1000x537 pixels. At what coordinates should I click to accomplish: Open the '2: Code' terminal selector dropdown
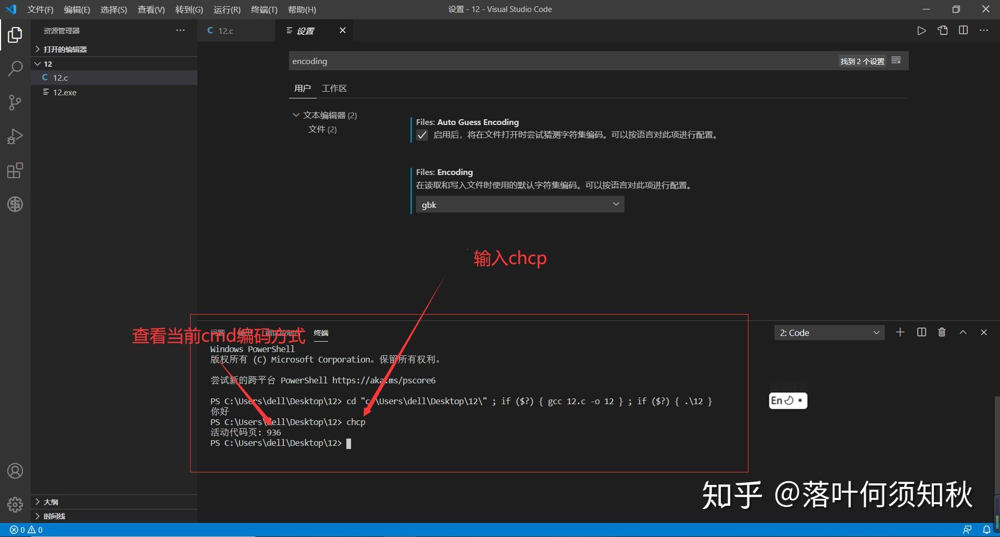[829, 332]
